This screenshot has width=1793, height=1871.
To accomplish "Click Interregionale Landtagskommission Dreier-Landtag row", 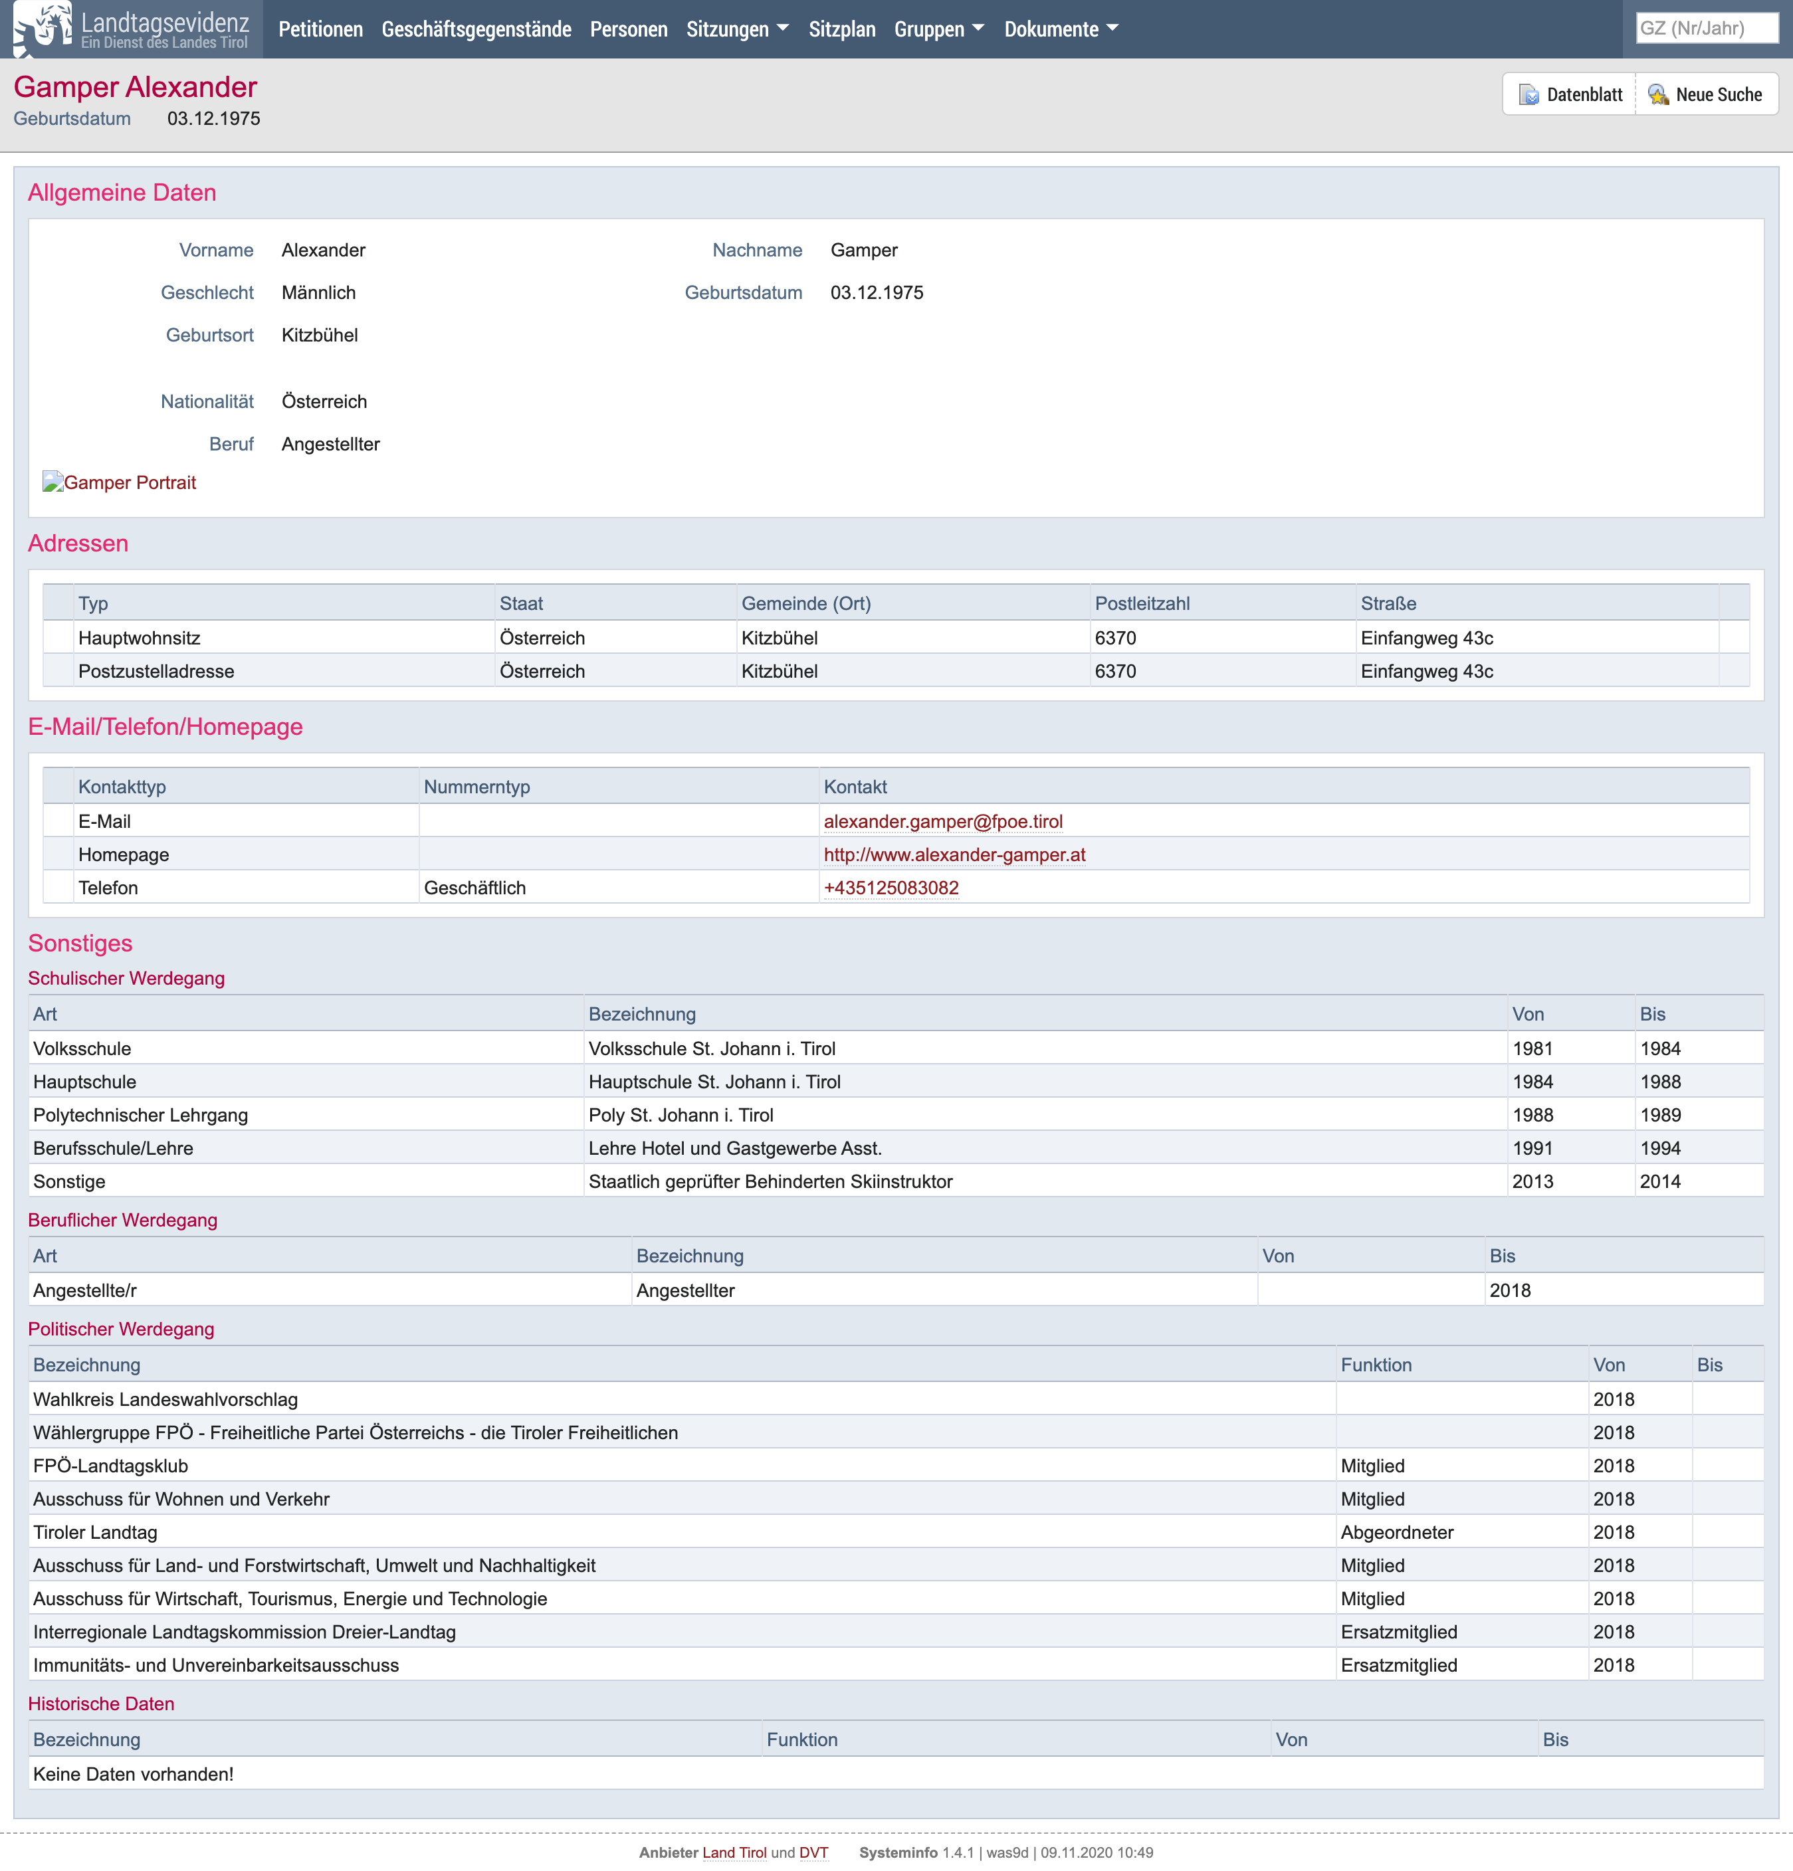I will click(896, 1632).
